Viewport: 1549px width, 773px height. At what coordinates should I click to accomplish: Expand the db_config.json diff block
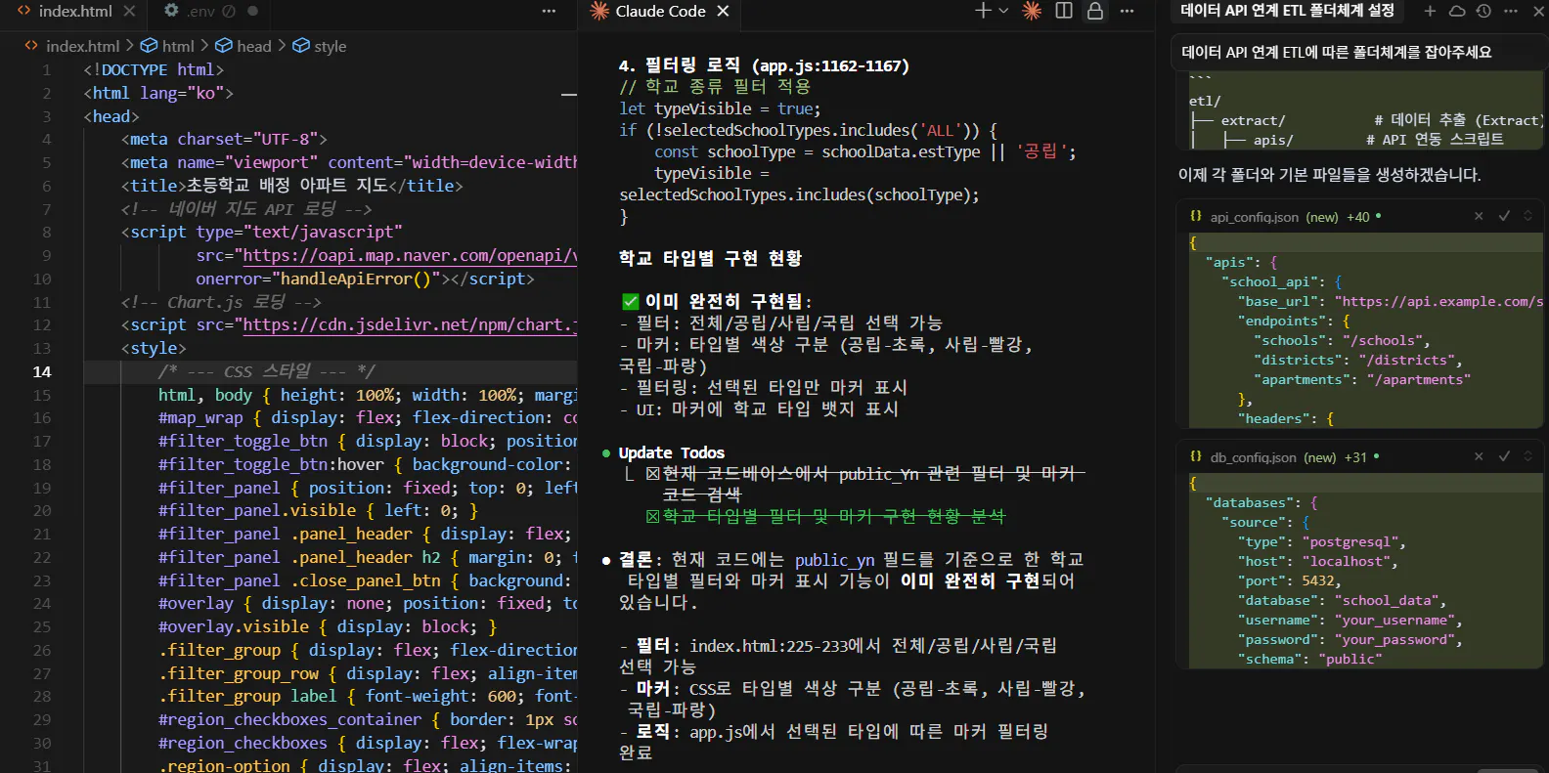pos(1527,456)
